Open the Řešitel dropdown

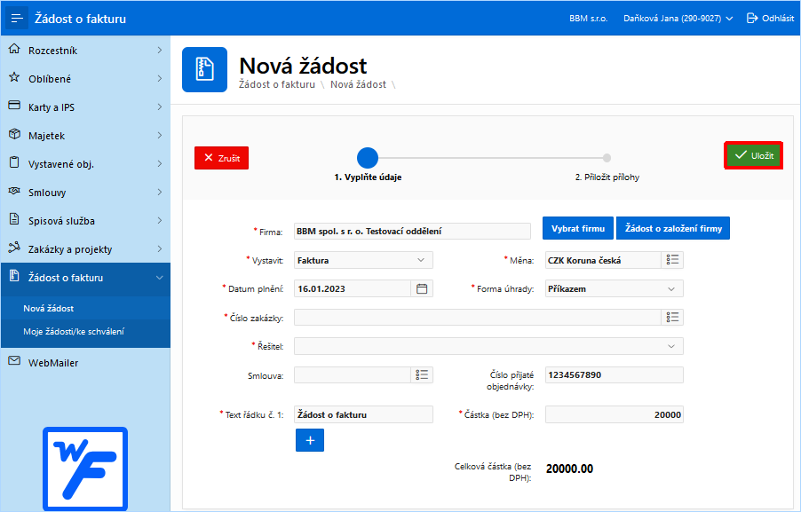click(488, 346)
